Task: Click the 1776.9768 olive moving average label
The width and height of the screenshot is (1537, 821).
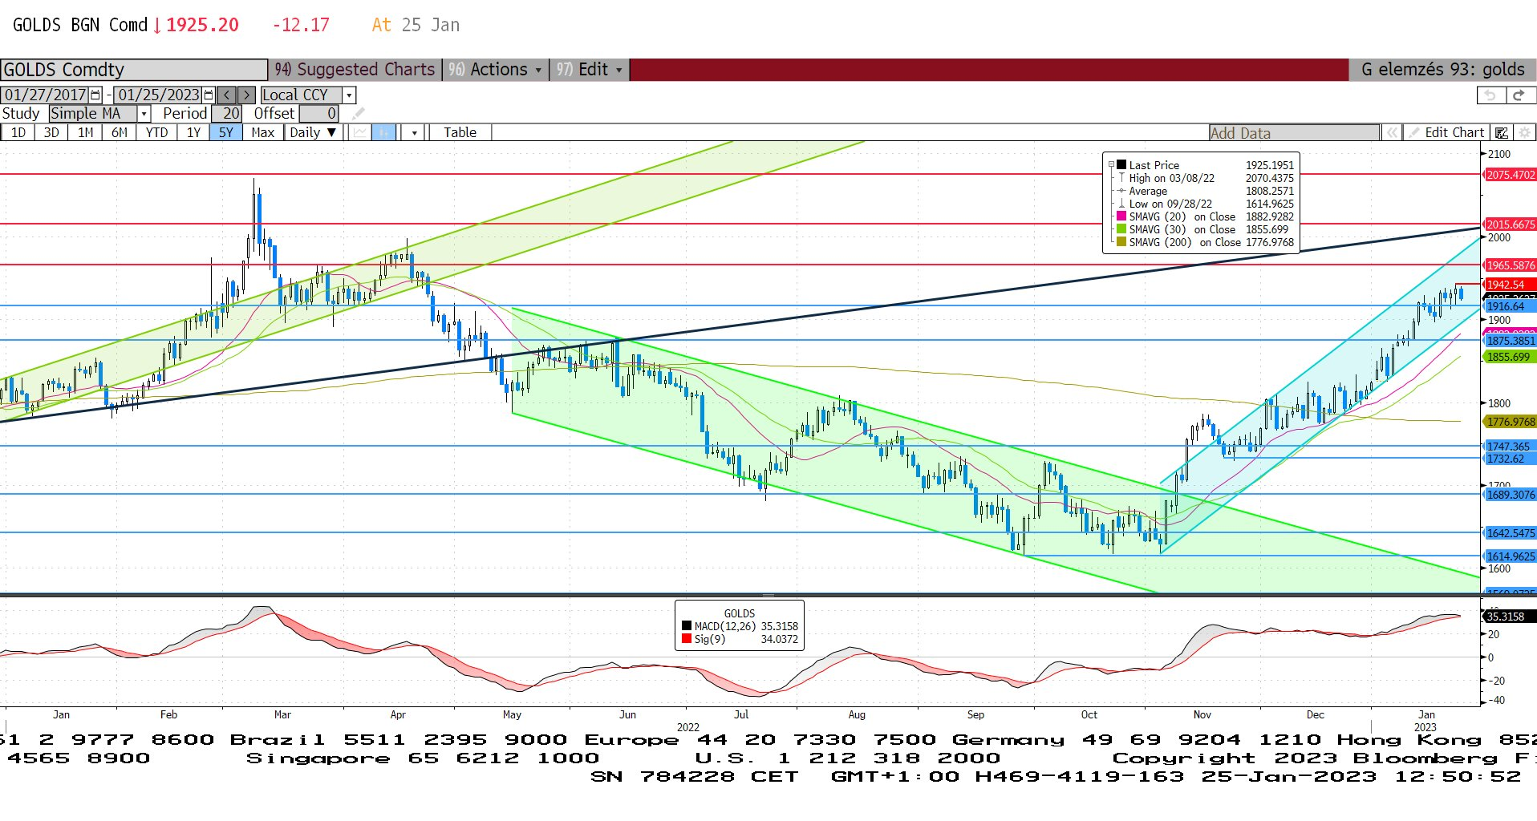Action: point(1510,422)
